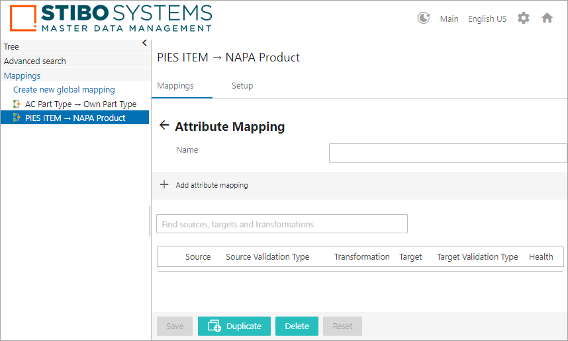Open the Main context selector
The image size is (568, 341).
click(449, 19)
